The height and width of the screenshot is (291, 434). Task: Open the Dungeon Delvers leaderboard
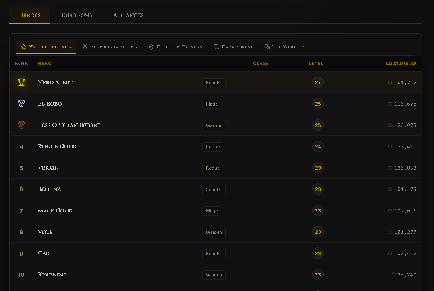point(175,47)
